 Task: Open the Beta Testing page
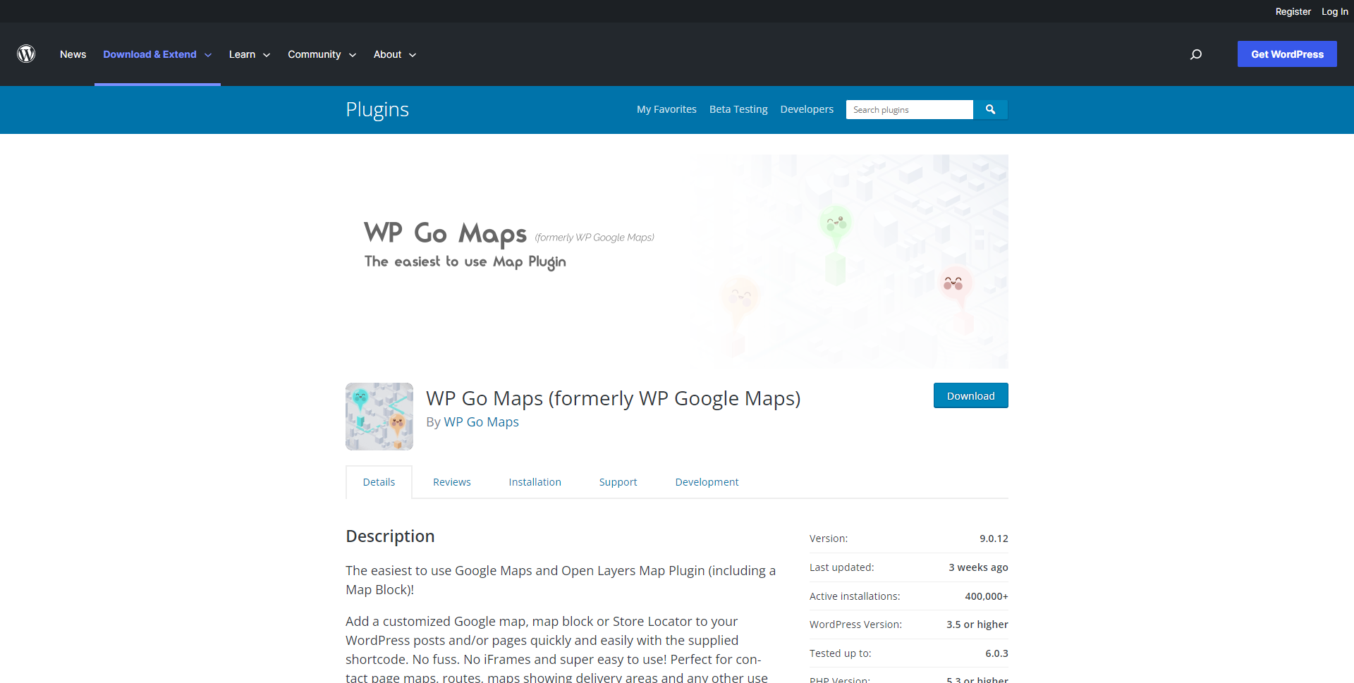[738, 109]
